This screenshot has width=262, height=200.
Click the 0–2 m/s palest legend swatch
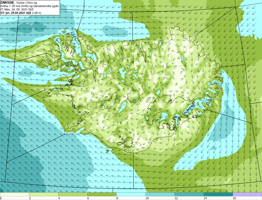pos(14,194)
